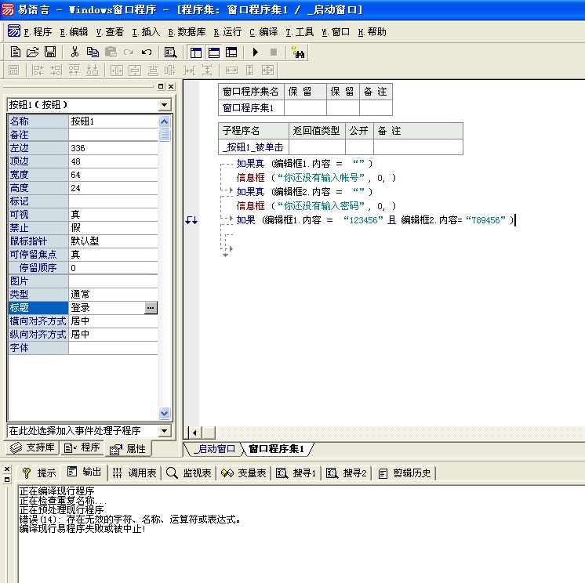Screen dimensions: 585x583
Task: Switch to the 支持库 panel tab
Action: tap(32, 447)
